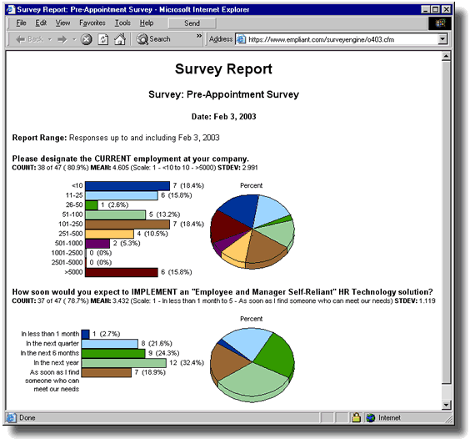Click the 'Report Range:' label
Image resolution: width=470 pixels, height=439 pixels.
point(39,138)
